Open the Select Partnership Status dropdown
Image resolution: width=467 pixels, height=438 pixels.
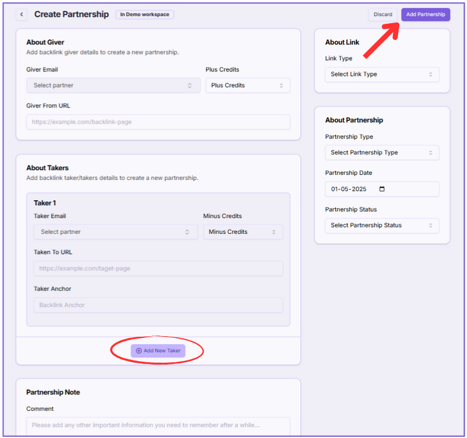381,226
